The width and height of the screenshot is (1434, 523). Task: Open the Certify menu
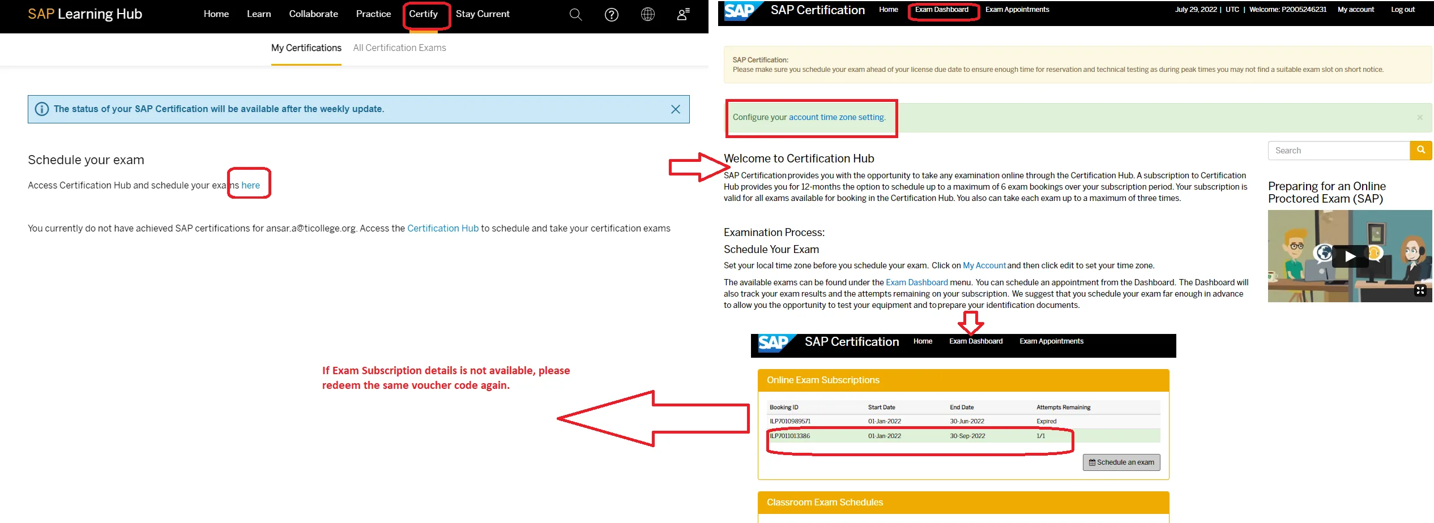[424, 14]
